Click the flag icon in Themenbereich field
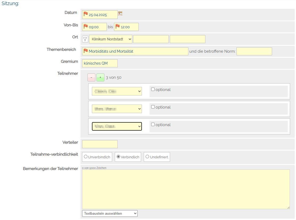The height and width of the screenshot is (220, 296). click(86, 51)
